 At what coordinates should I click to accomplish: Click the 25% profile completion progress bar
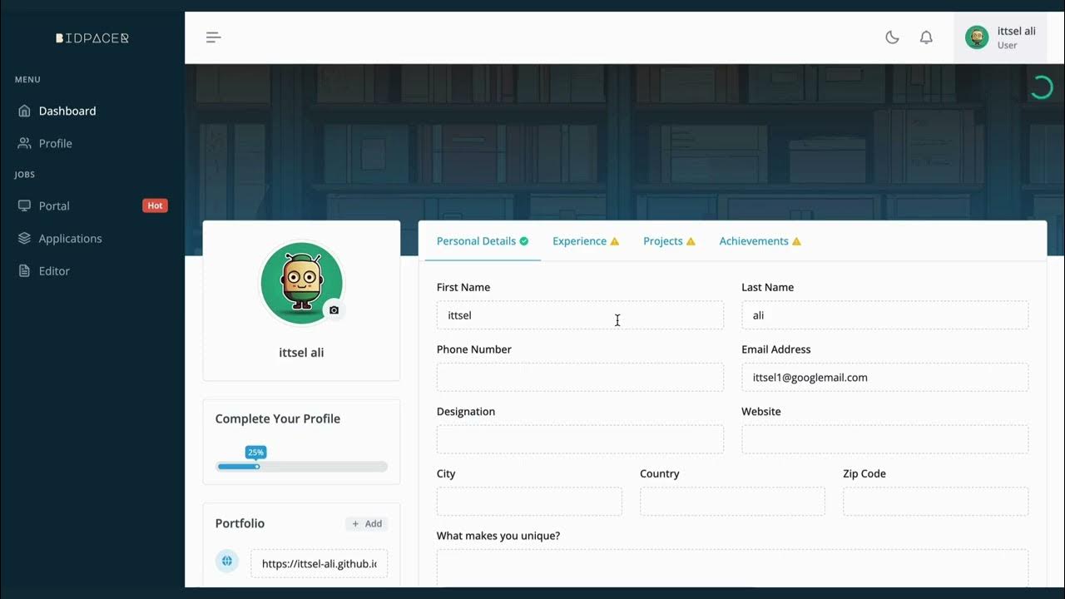(x=301, y=467)
